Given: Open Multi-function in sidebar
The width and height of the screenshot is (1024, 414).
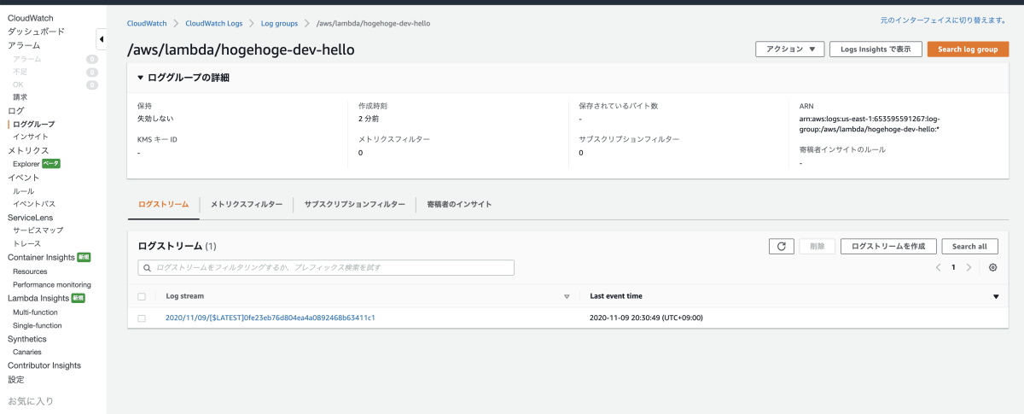Looking at the screenshot, I should (x=36, y=312).
